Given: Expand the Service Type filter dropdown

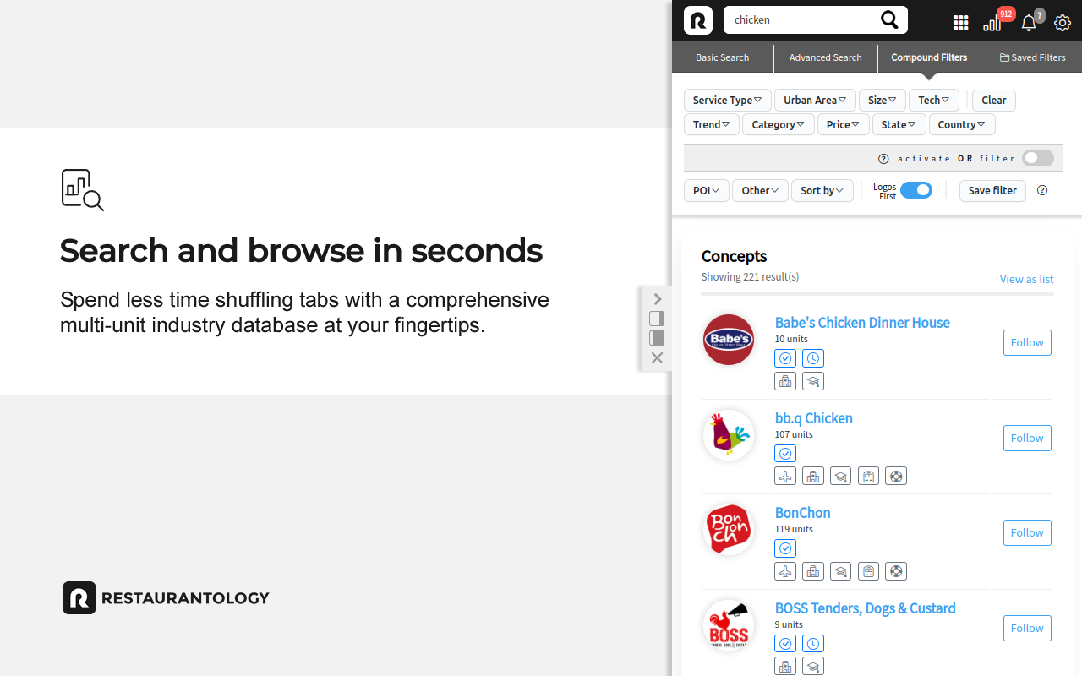Looking at the screenshot, I should [x=728, y=100].
